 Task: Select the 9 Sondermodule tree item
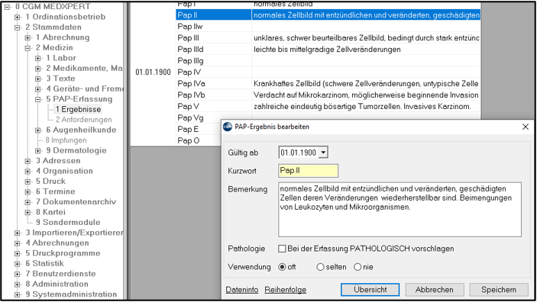(x=68, y=223)
